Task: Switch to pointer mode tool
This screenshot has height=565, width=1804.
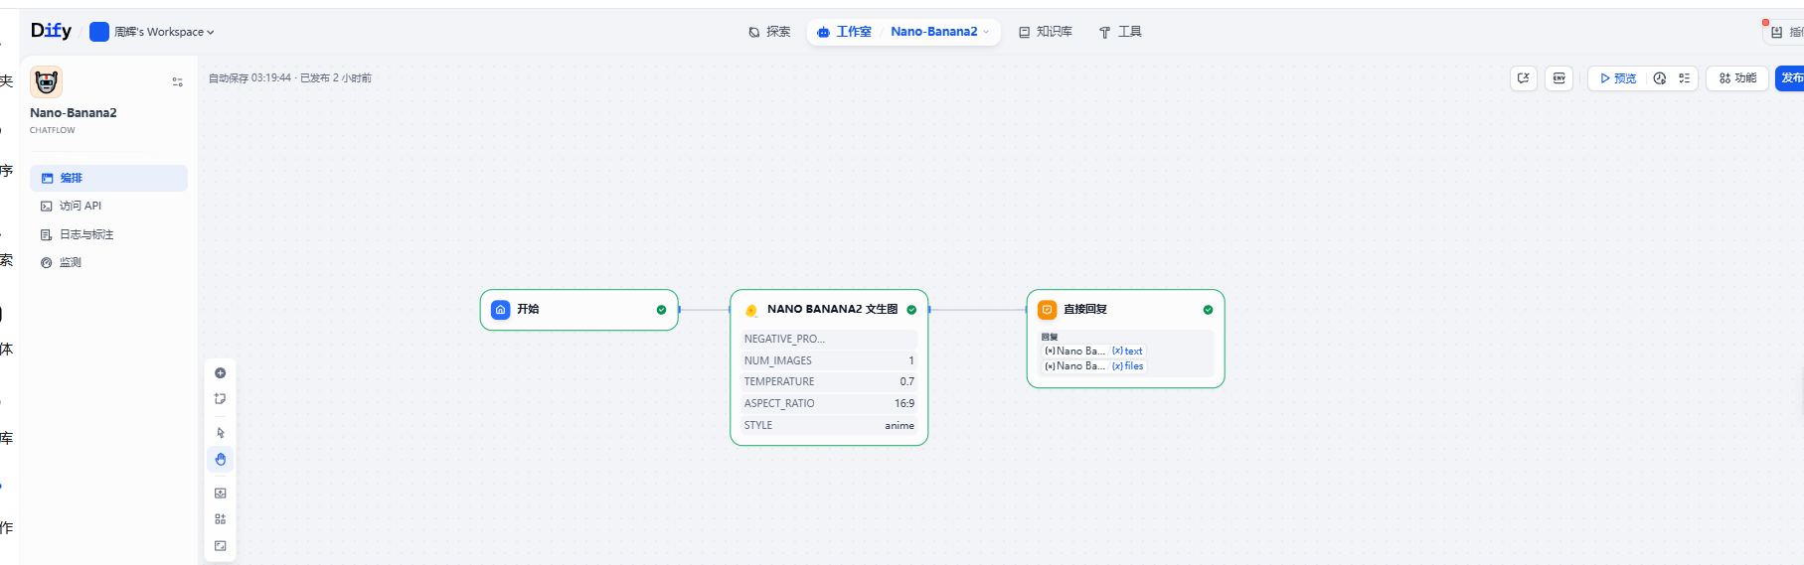Action: (x=221, y=433)
